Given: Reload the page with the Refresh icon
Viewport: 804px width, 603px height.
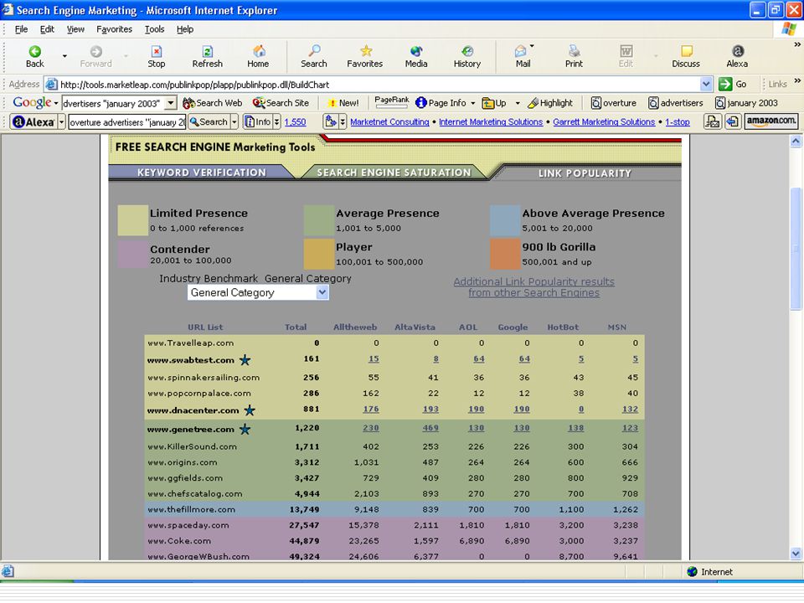Looking at the screenshot, I should click(x=207, y=51).
